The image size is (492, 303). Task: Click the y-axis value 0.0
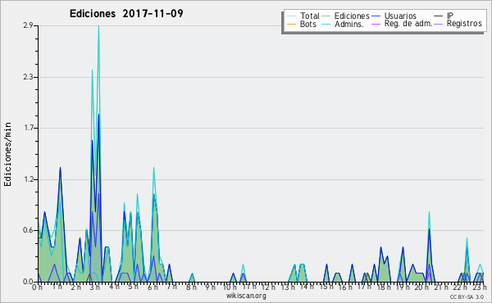click(28, 282)
